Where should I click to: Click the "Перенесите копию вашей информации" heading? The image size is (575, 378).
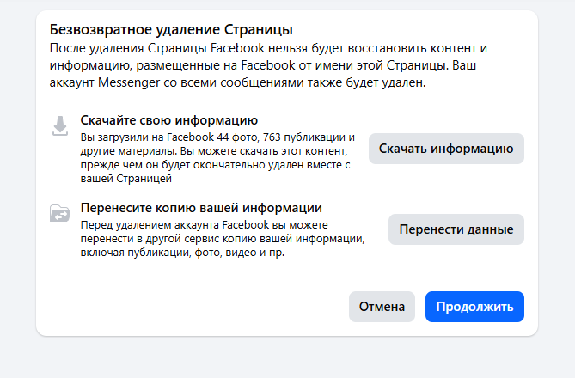click(201, 208)
